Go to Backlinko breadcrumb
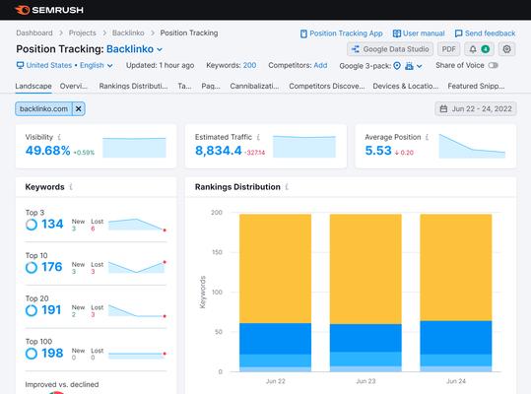The height and width of the screenshot is (394, 531). pyautogui.click(x=128, y=33)
